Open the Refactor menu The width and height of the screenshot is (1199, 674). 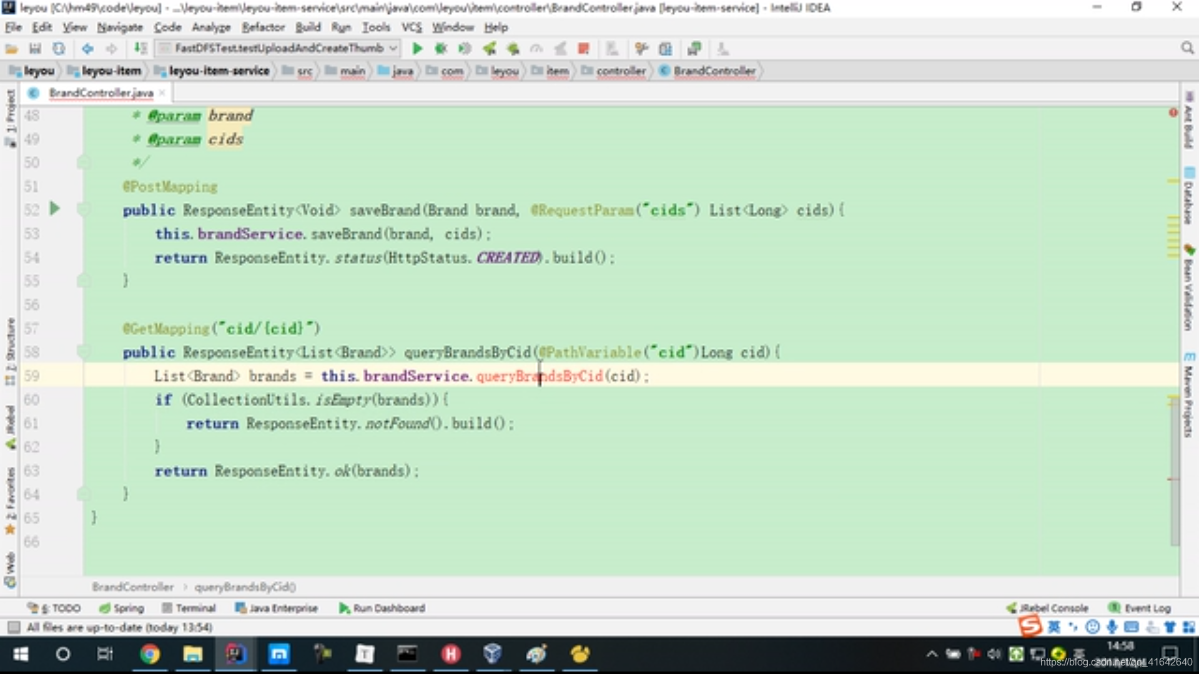(263, 27)
